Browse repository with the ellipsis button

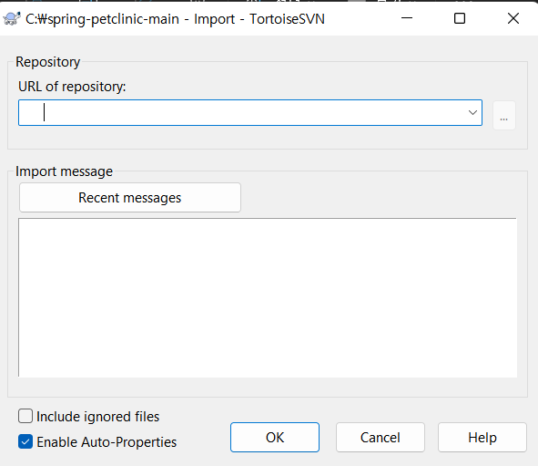pos(503,116)
